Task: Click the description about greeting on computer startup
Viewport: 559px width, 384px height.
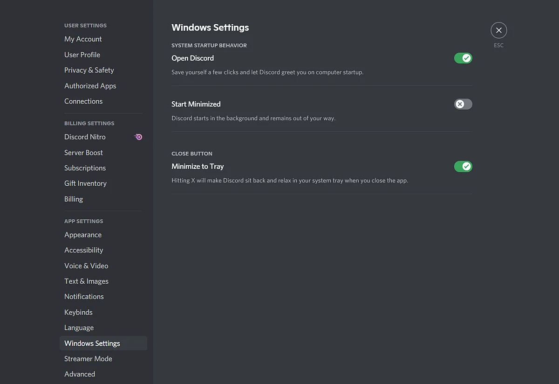Action: pos(267,72)
